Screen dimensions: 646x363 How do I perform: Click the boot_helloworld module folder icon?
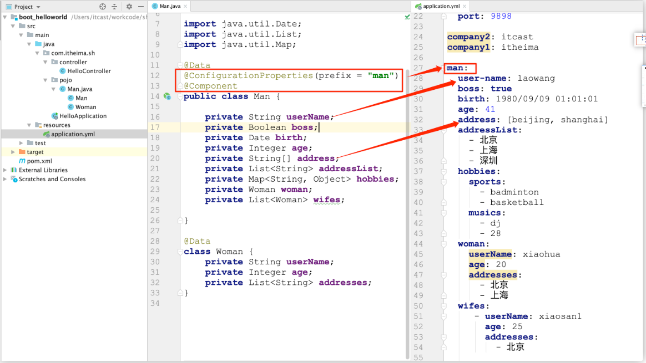click(x=14, y=17)
